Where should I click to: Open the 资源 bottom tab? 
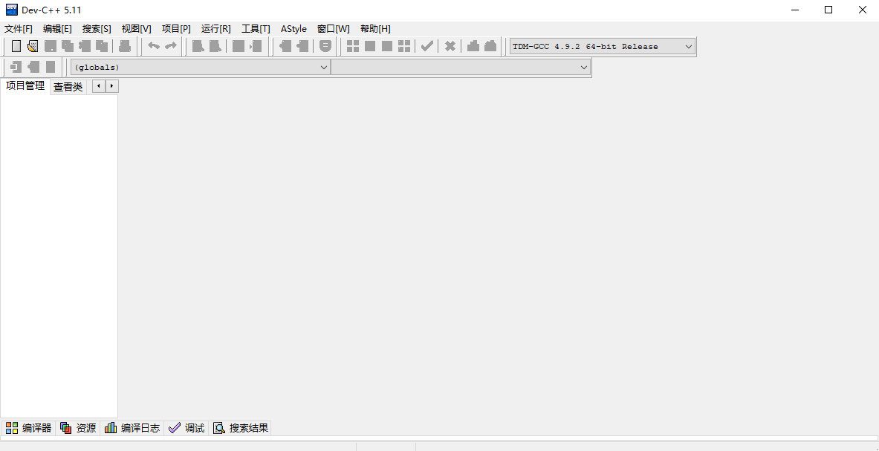pyautogui.click(x=79, y=428)
